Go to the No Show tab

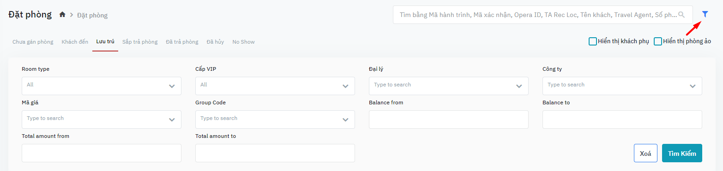(243, 42)
